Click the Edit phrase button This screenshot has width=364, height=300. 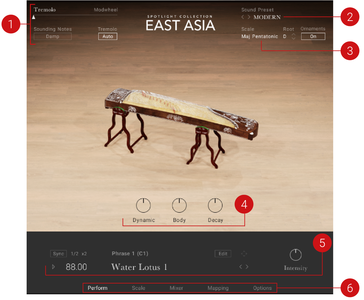pyautogui.click(x=223, y=254)
